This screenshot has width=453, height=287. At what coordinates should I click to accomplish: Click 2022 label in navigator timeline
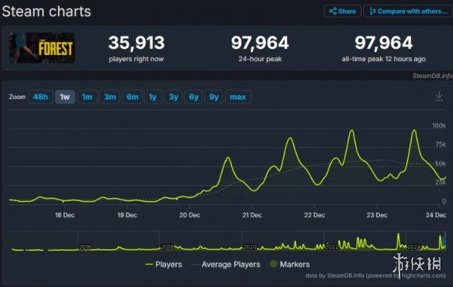tap(332, 247)
